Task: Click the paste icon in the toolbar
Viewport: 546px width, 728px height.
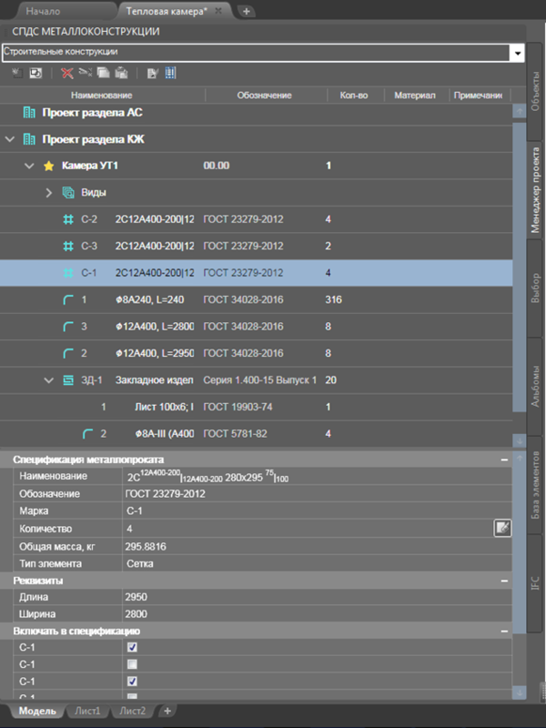Action: tap(120, 73)
